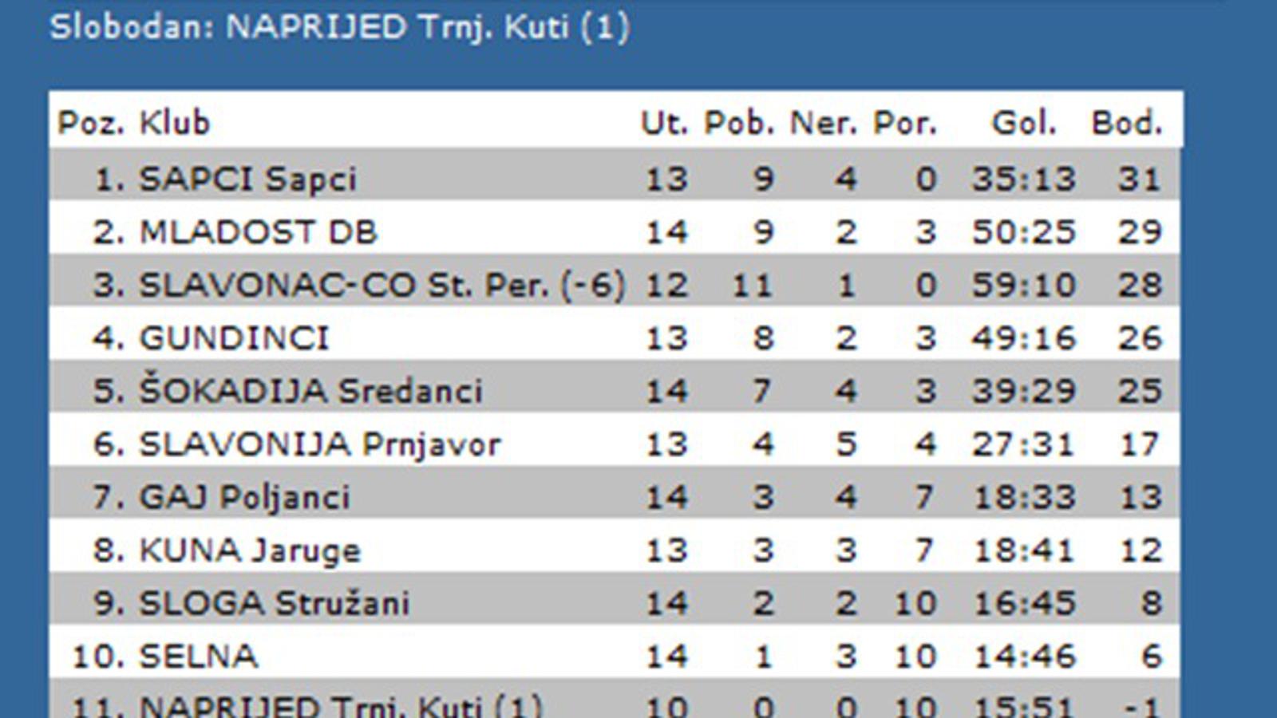The height and width of the screenshot is (718, 1277).
Task: Select SLAVONIJA Prnjavor team name
Action: click(x=320, y=444)
